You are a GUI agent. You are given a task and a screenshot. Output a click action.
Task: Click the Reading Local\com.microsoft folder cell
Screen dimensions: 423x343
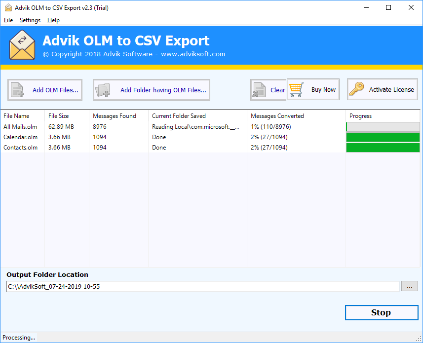point(195,127)
